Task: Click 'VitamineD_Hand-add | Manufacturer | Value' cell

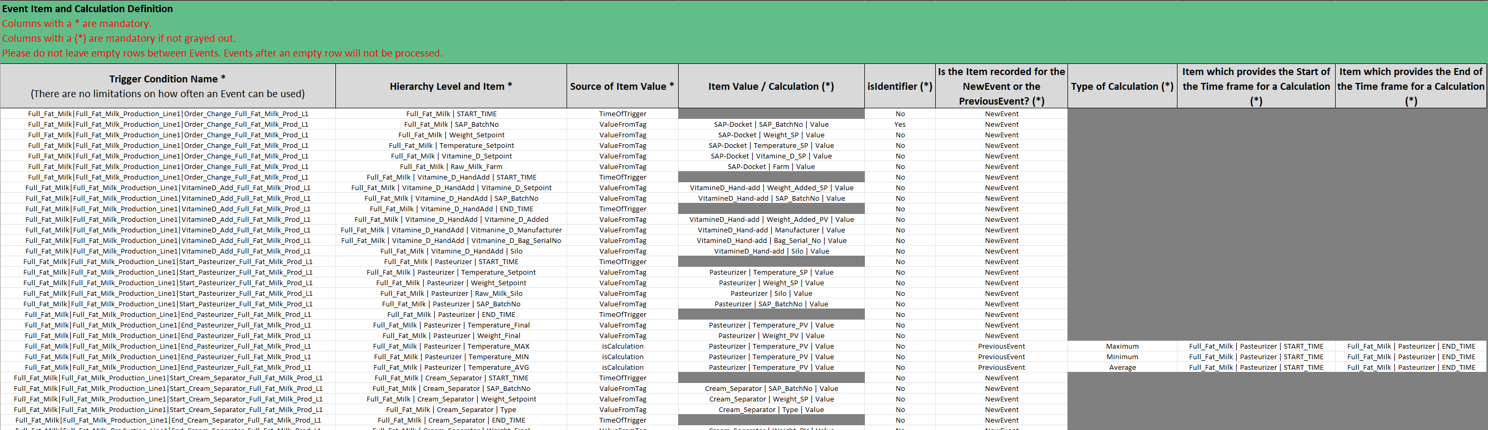Action: click(771, 230)
